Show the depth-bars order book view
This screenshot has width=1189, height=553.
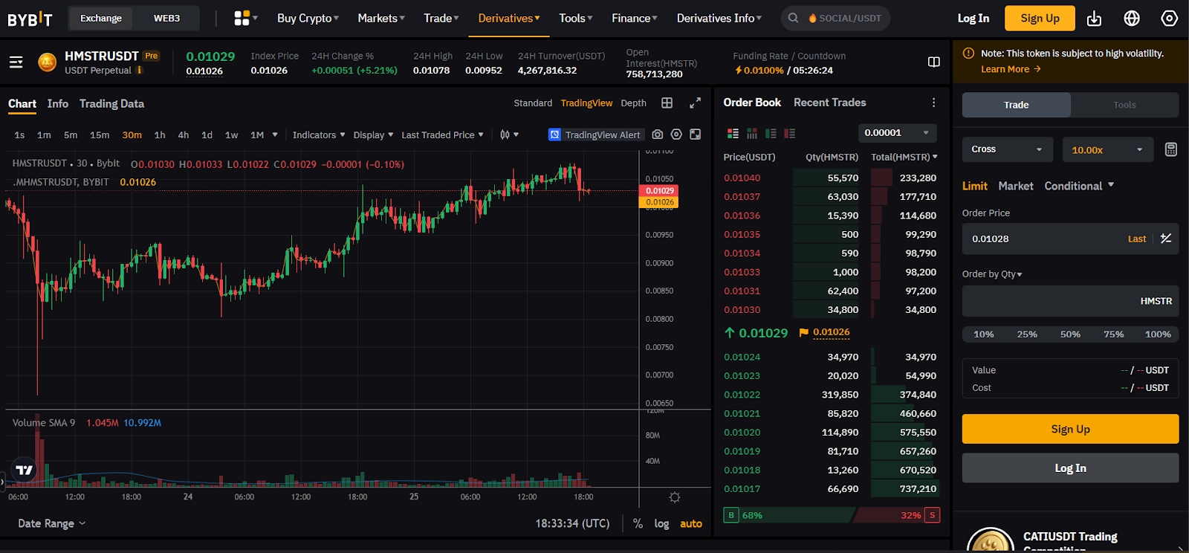point(751,133)
